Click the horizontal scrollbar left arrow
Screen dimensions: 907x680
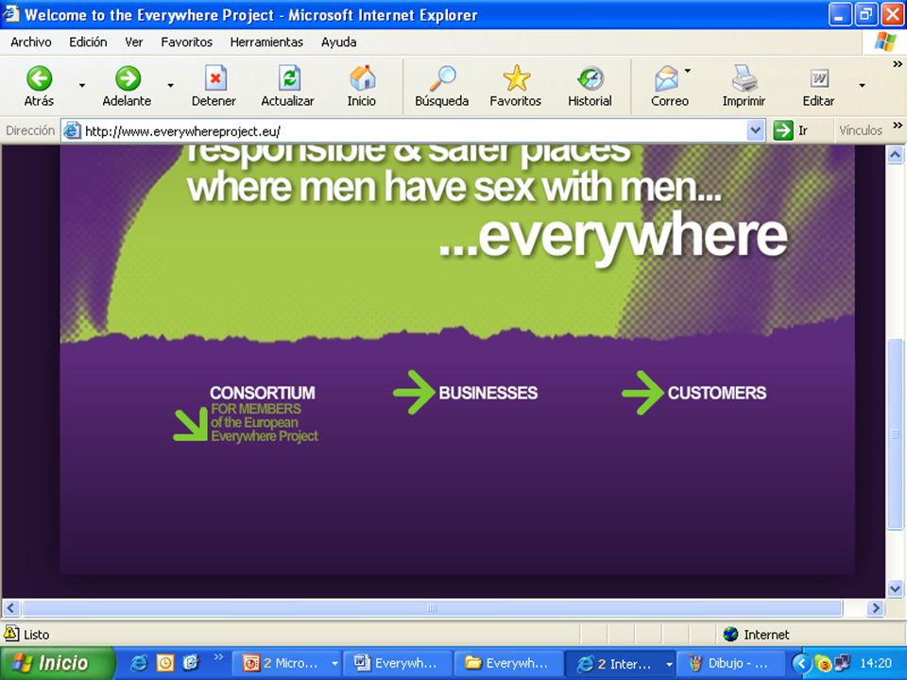11,607
